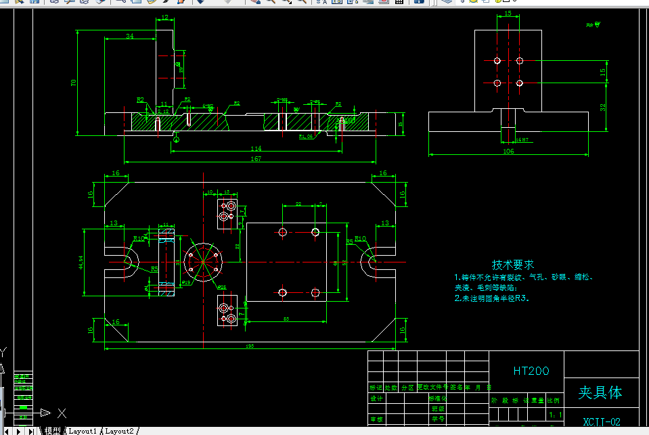Viewport: 649px width, 435px height.
Task: Switch to the Layout2 tab
Action: (119, 431)
